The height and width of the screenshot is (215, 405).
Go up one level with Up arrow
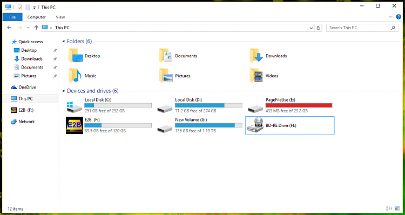pyautogui.click(x=36, y=28)
